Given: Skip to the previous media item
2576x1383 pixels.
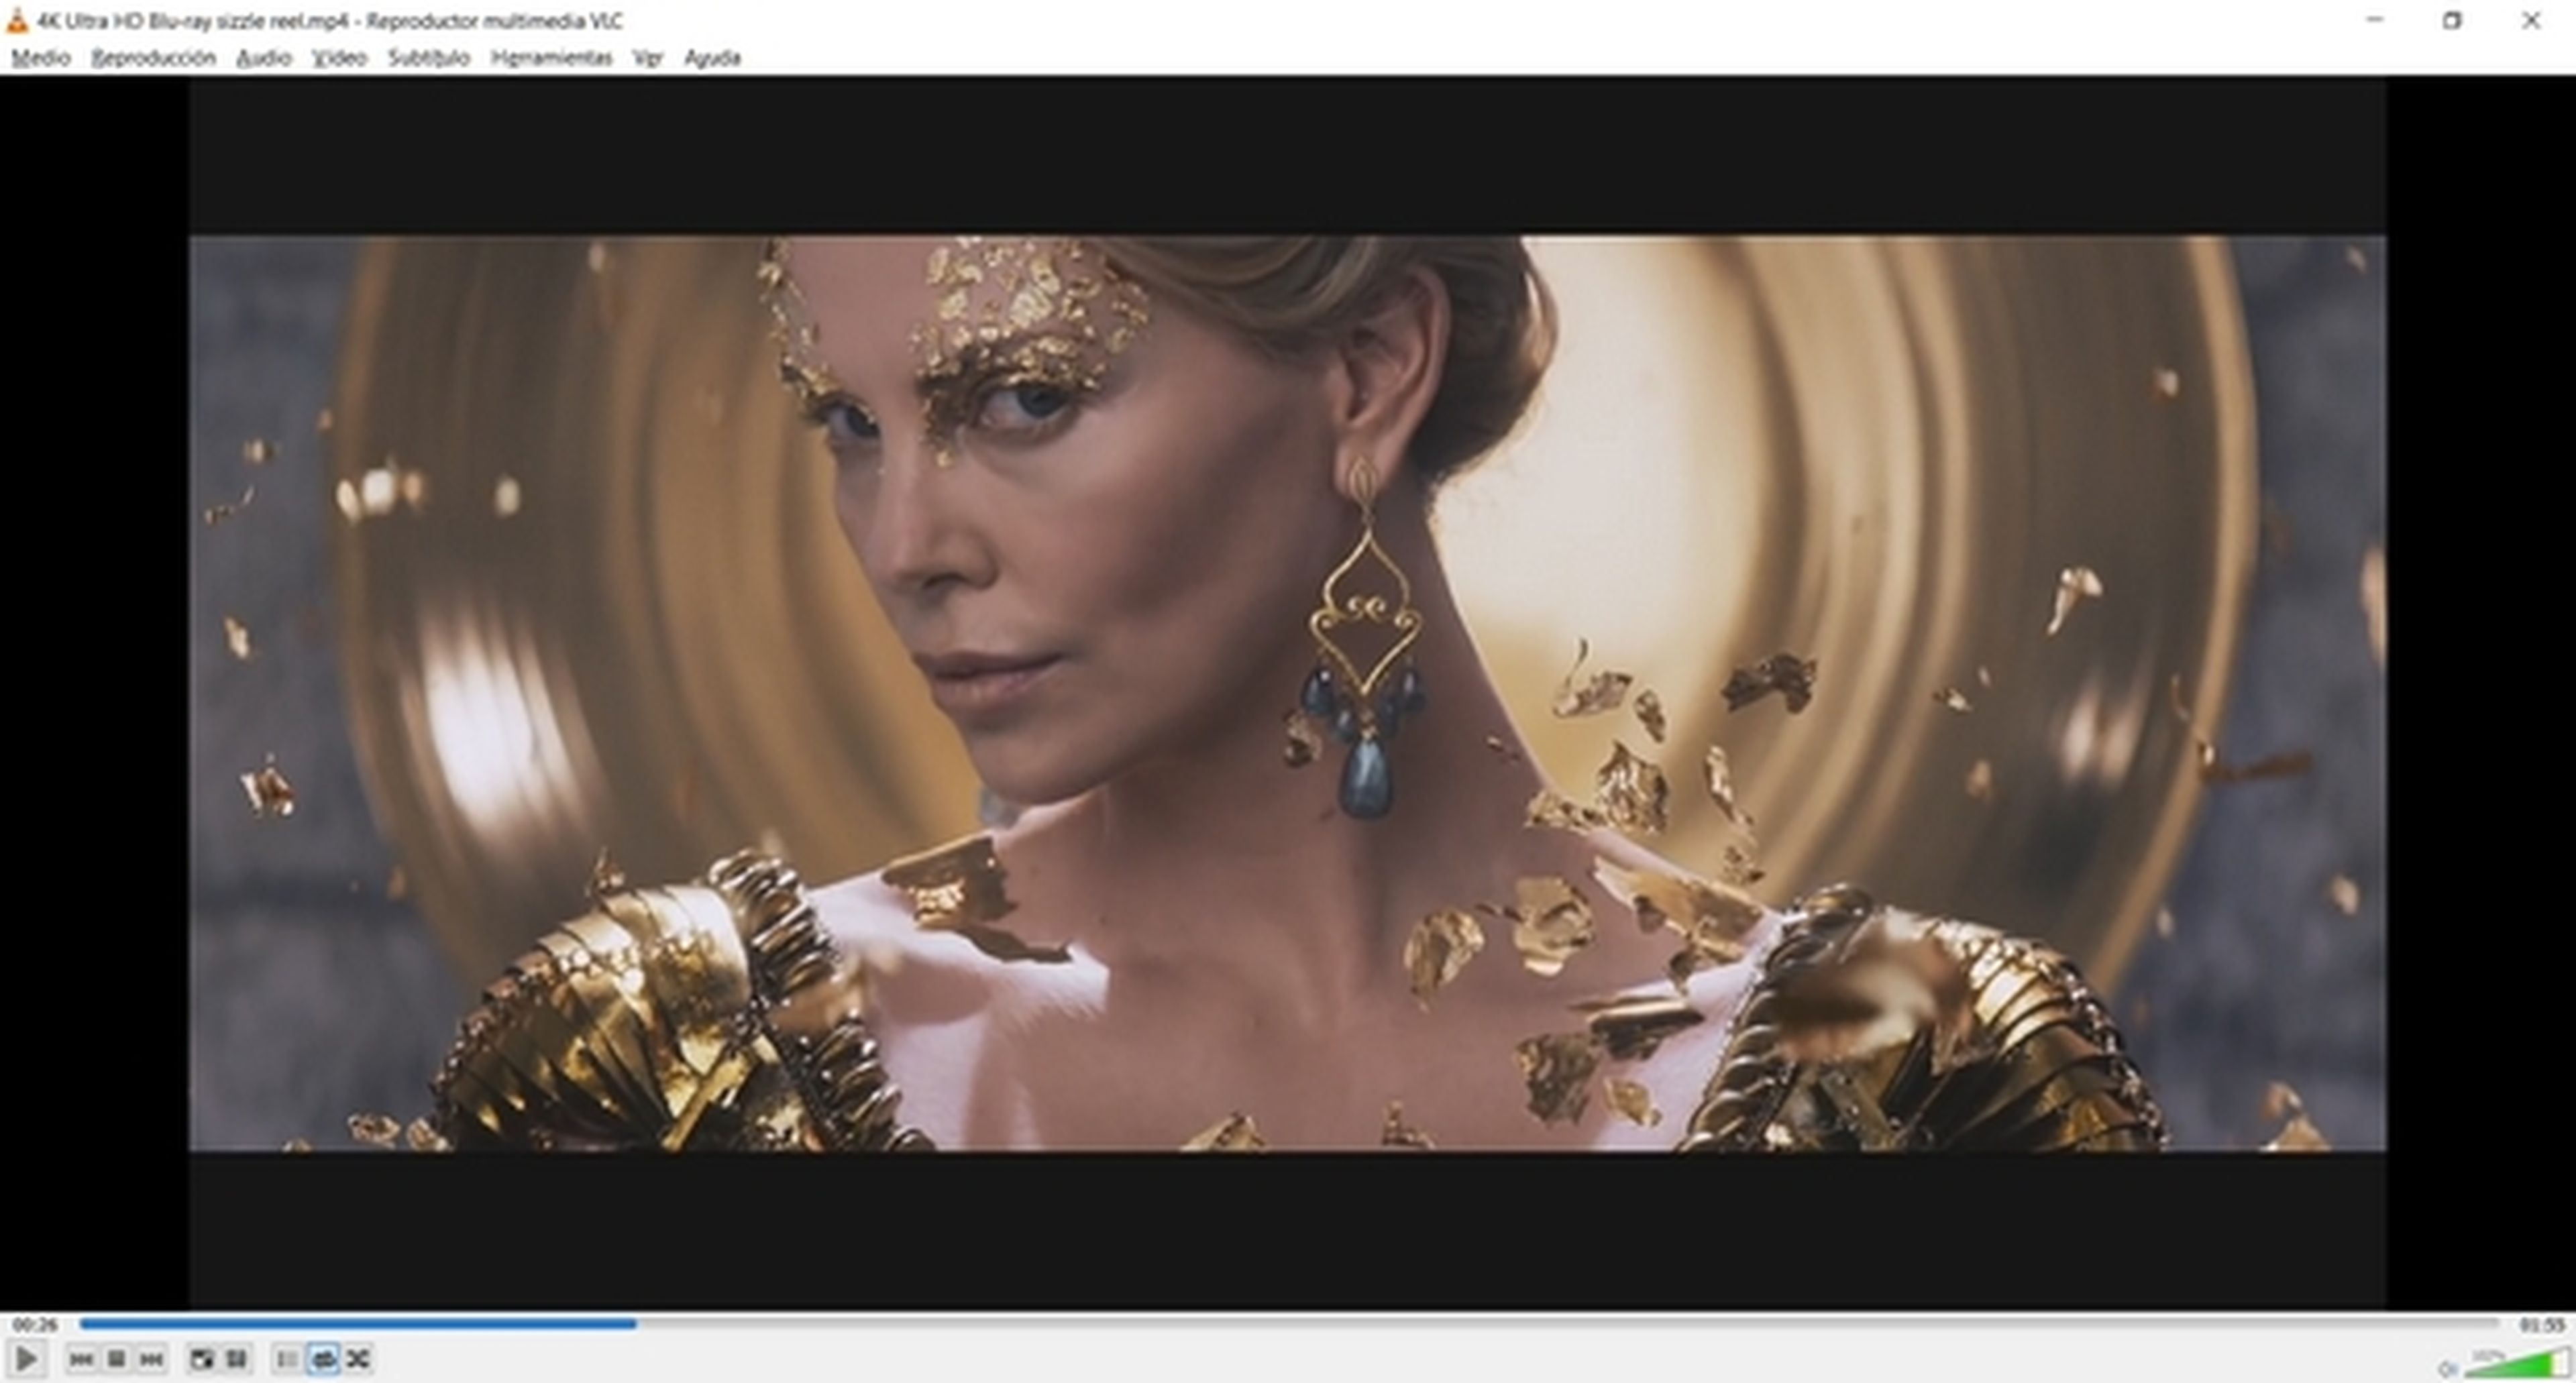Looking at the screenshot, I should pyautogui.click(x=81, y=1359).
